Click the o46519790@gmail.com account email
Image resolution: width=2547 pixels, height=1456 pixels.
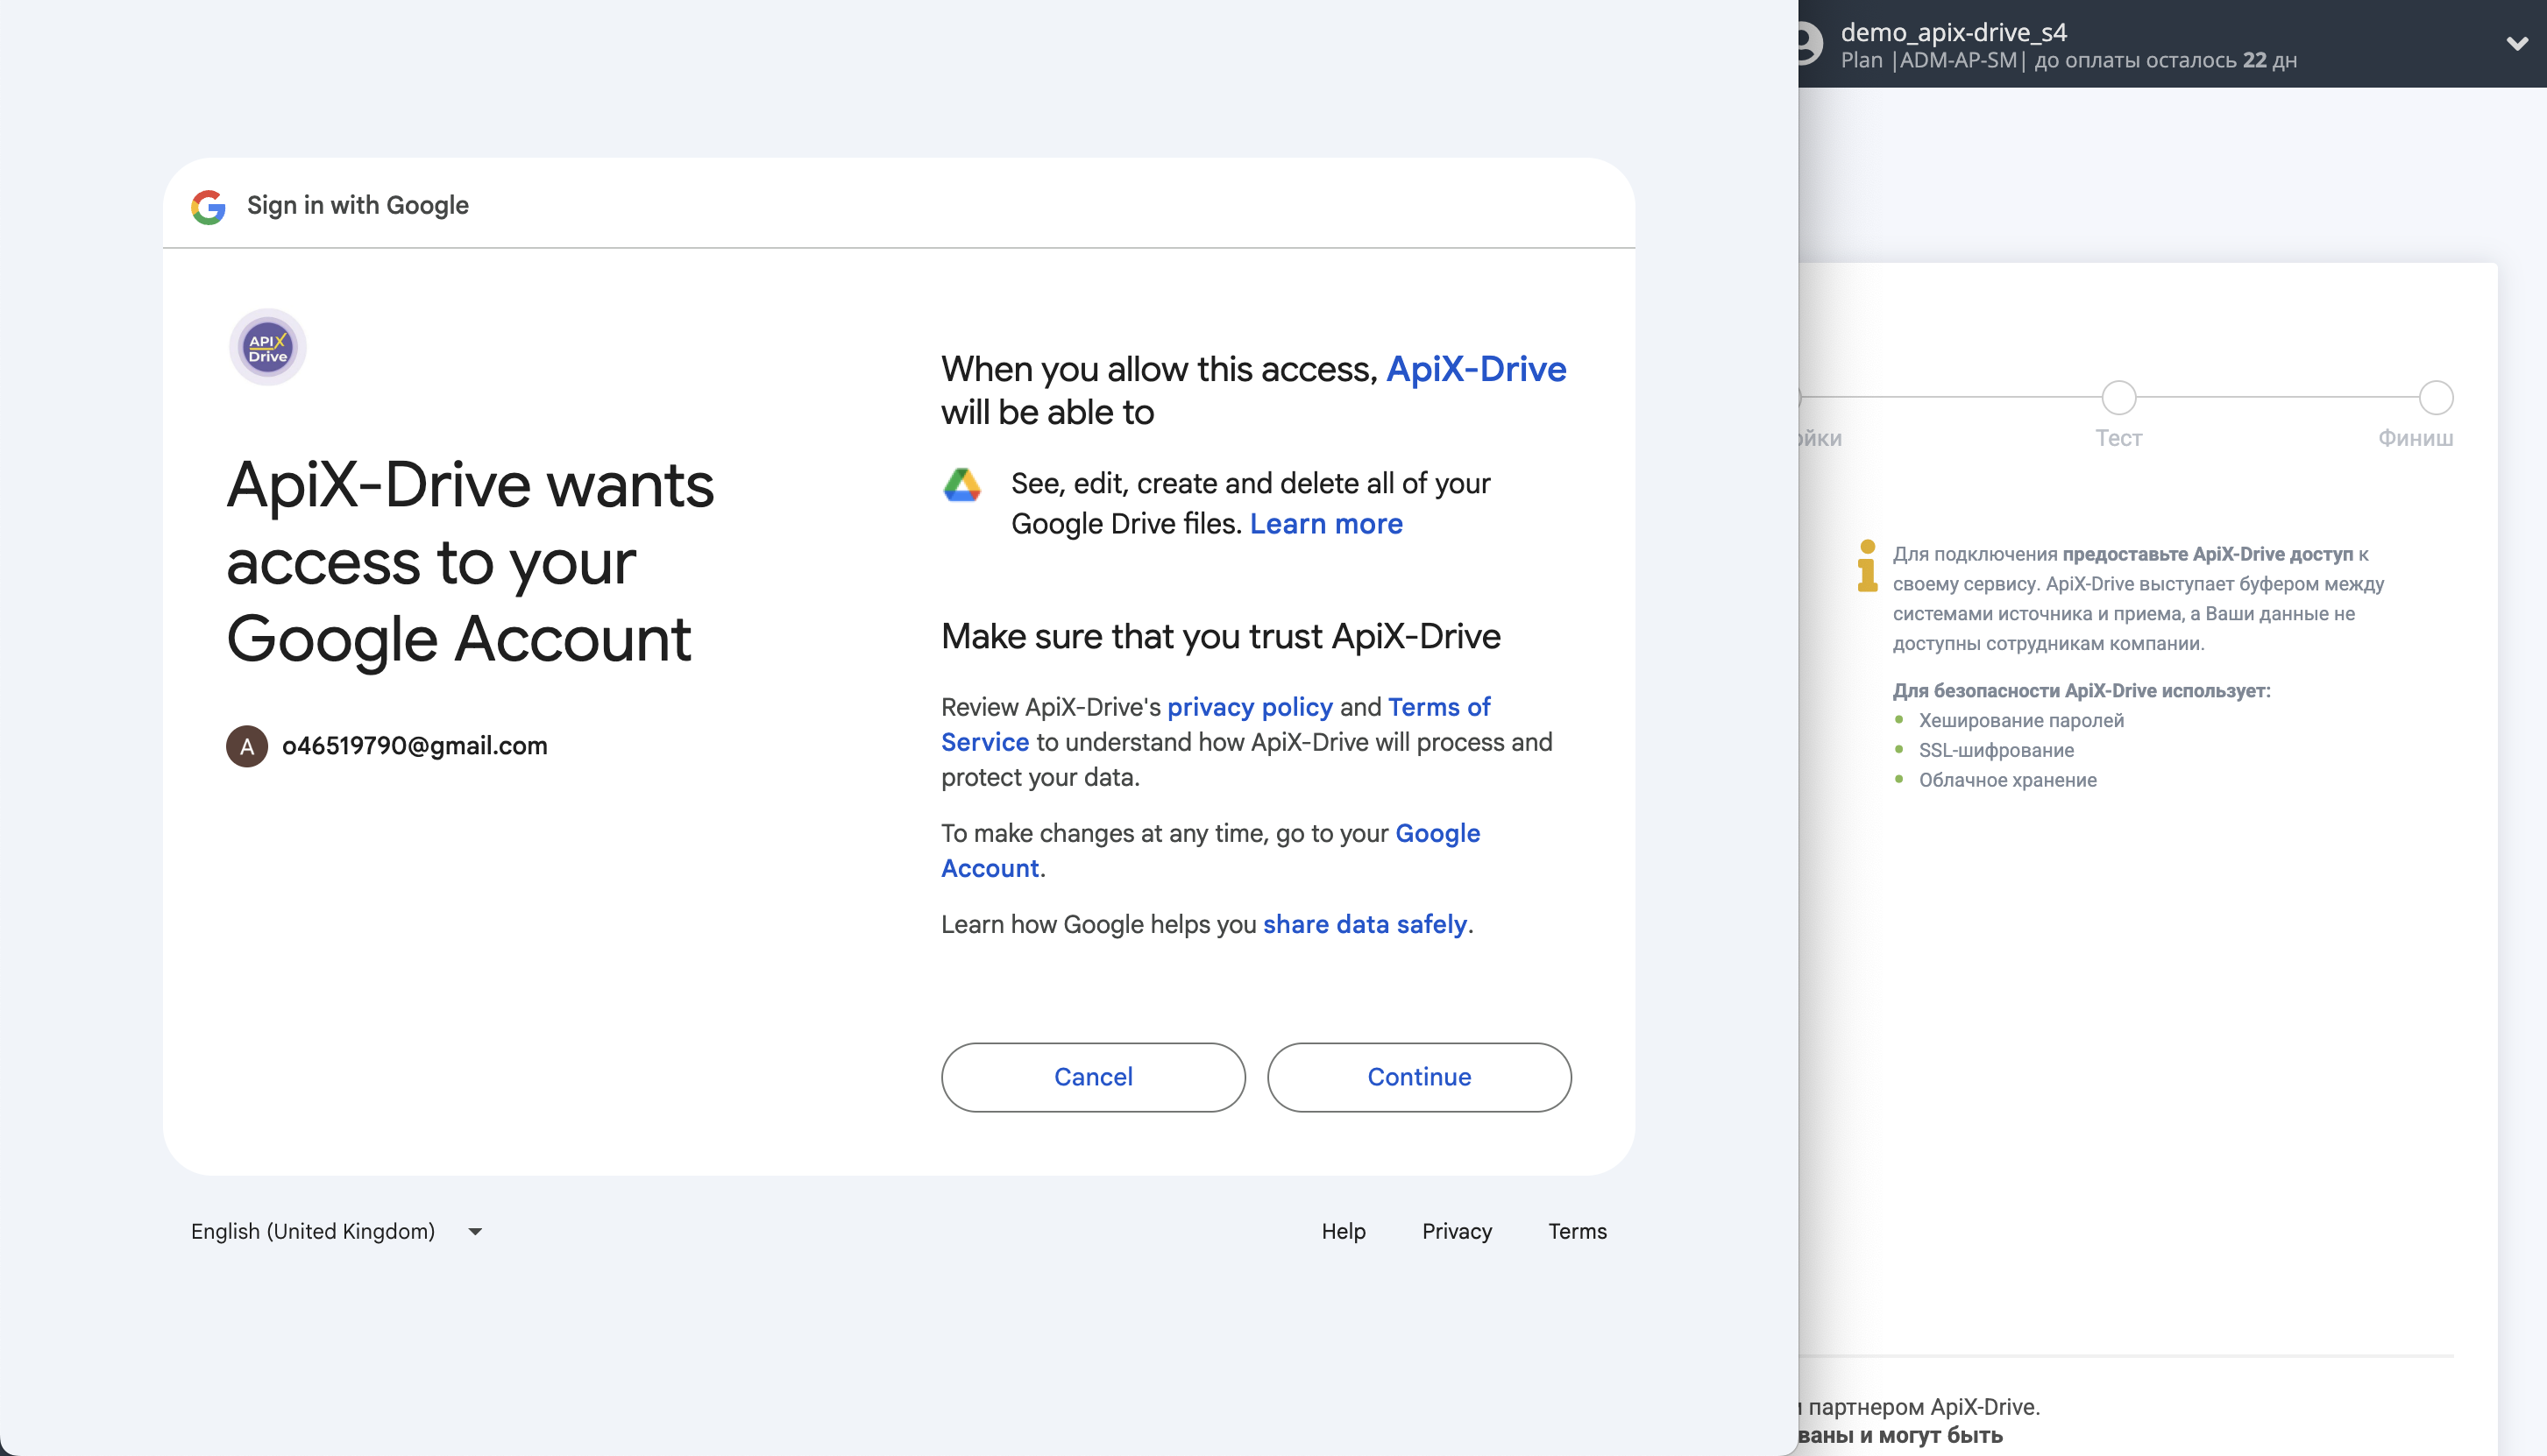pos(415,746)
